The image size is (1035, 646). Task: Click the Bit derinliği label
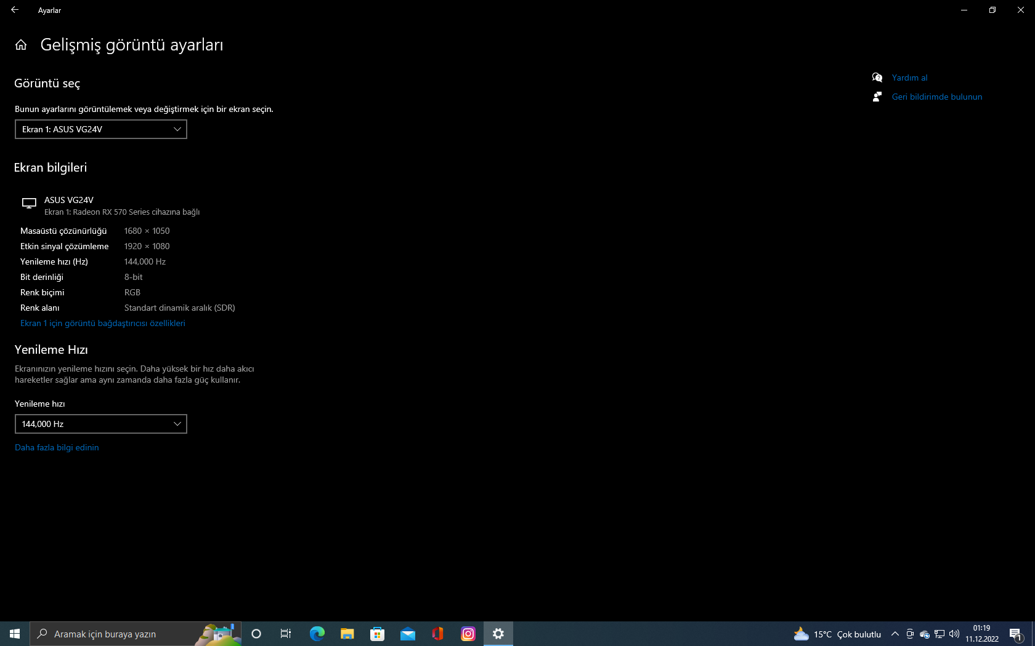[42, 277]
